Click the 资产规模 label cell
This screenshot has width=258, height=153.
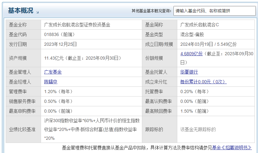point(23,58)
